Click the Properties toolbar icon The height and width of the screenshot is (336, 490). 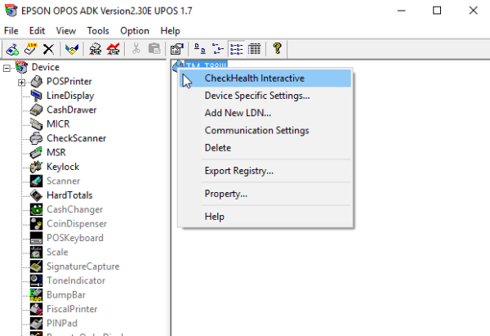tap(176, 50)
